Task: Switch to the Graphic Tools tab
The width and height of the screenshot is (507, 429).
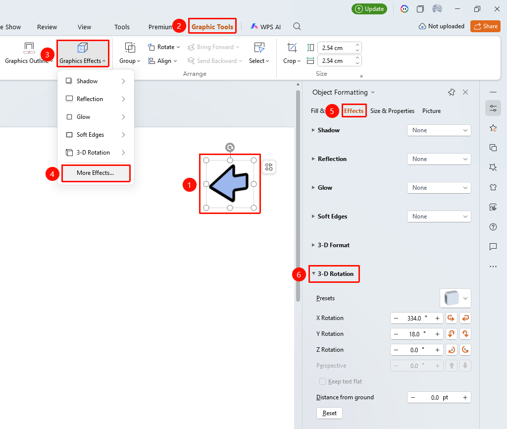Action: (212, 27)
